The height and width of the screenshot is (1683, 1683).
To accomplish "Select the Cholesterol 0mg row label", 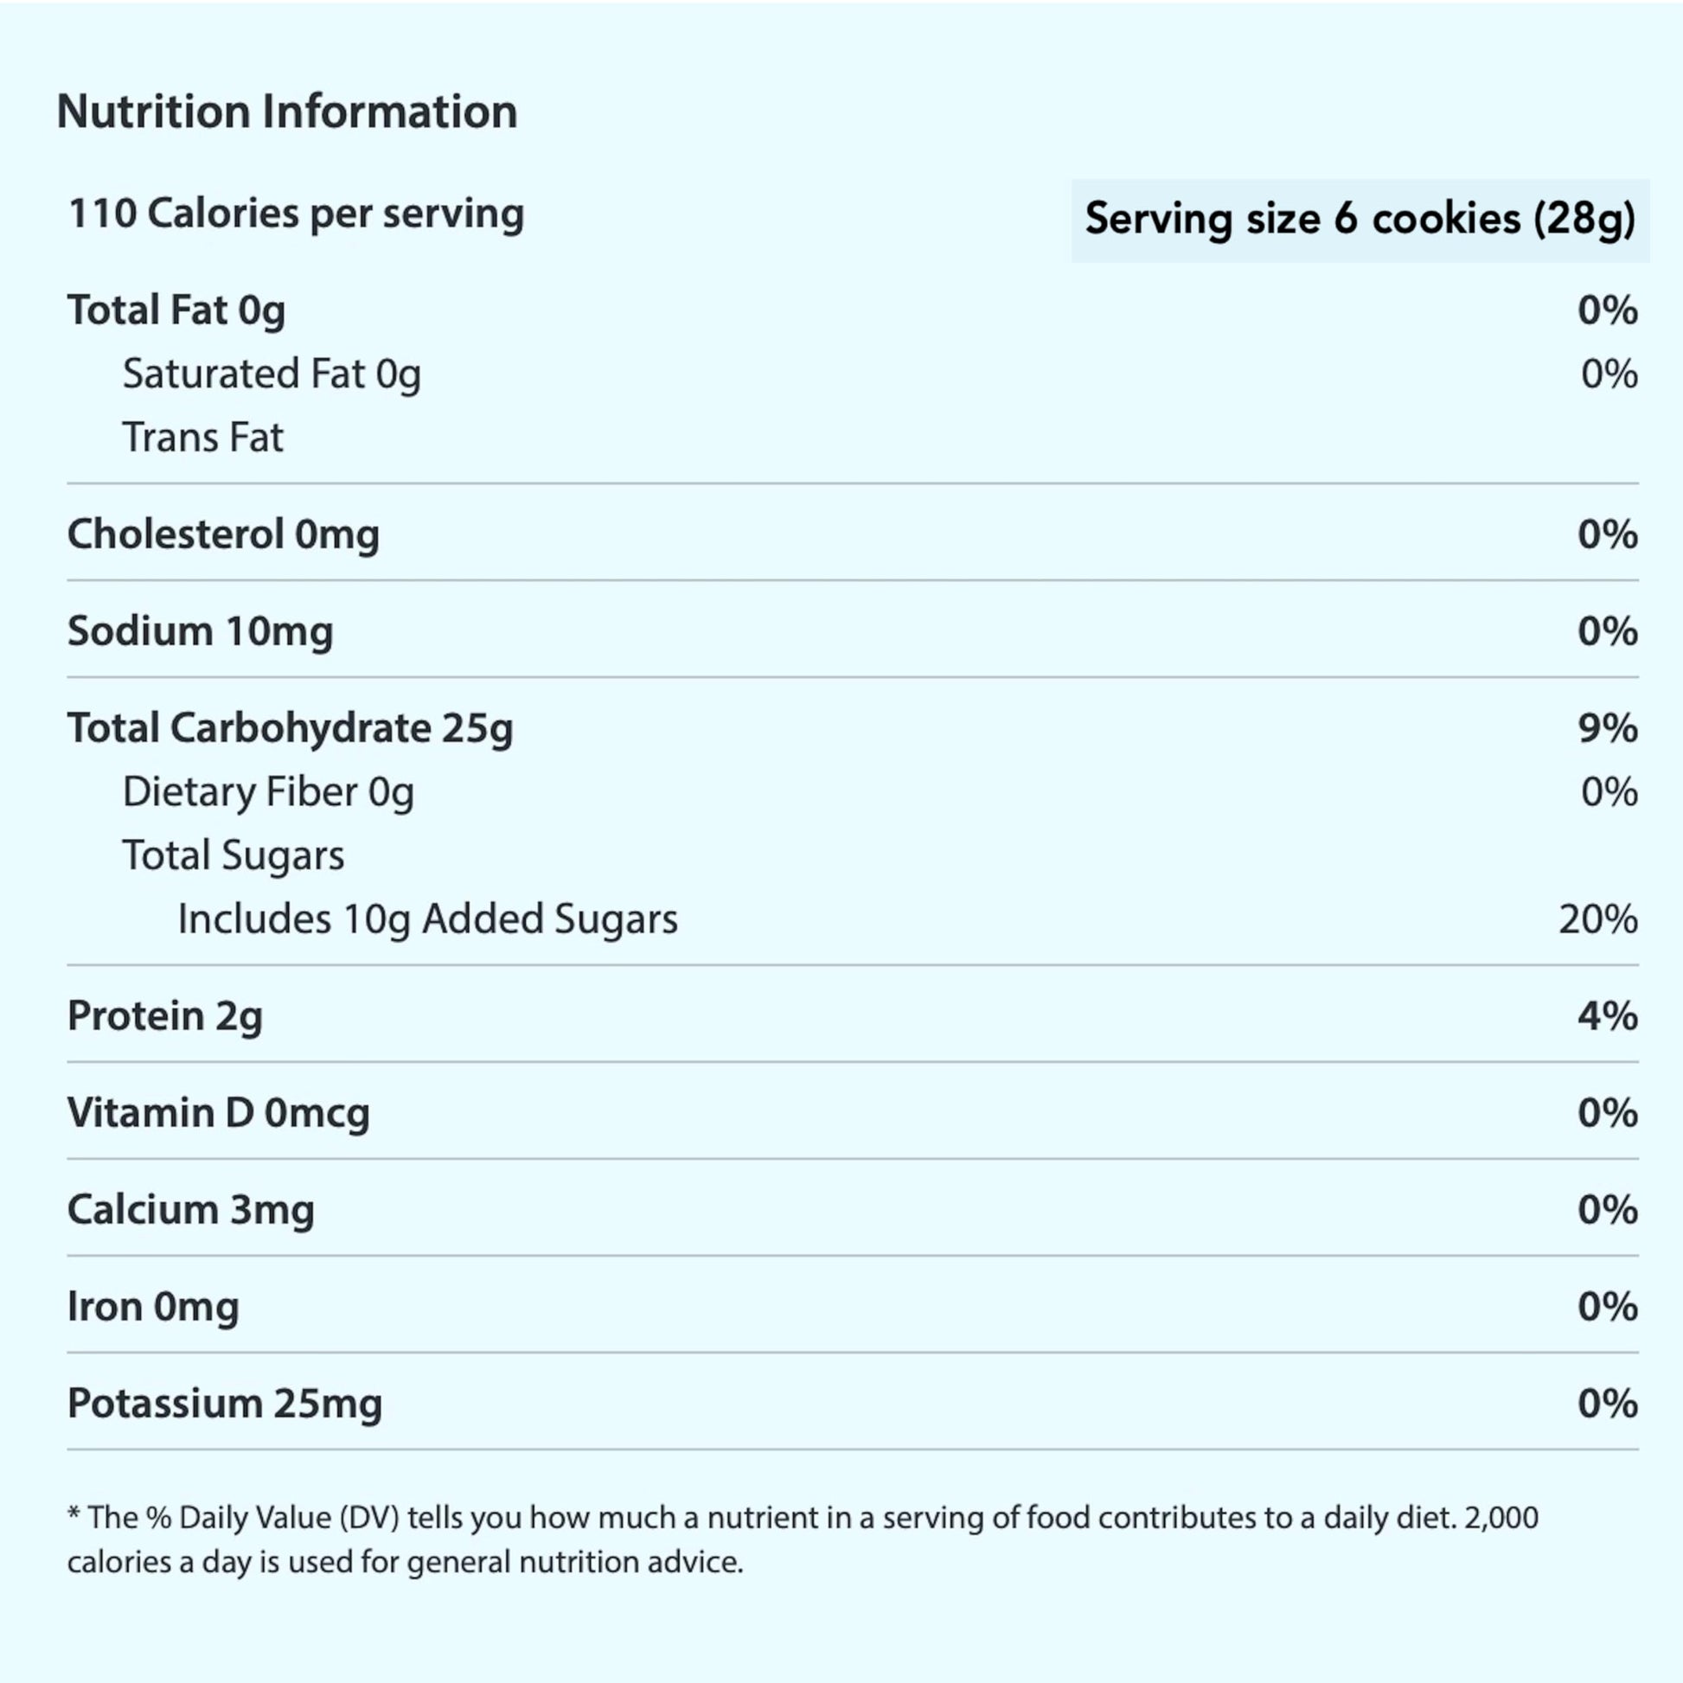I will click(223, 534).
